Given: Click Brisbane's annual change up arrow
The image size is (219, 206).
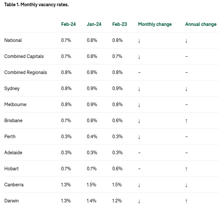Looking at the screenshot, I should 186,121.
